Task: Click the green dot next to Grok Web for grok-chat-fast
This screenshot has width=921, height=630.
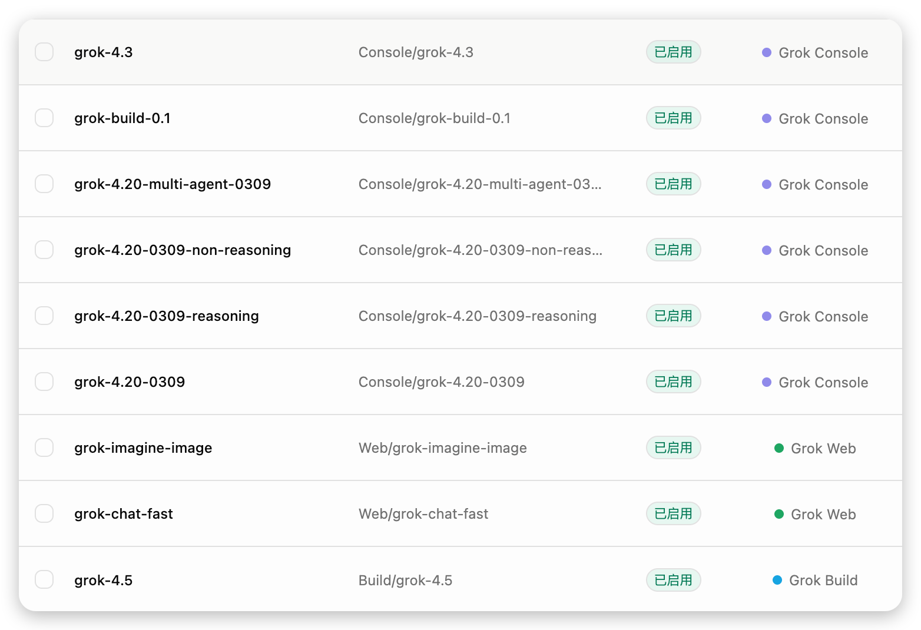Action: click(778, 514)
